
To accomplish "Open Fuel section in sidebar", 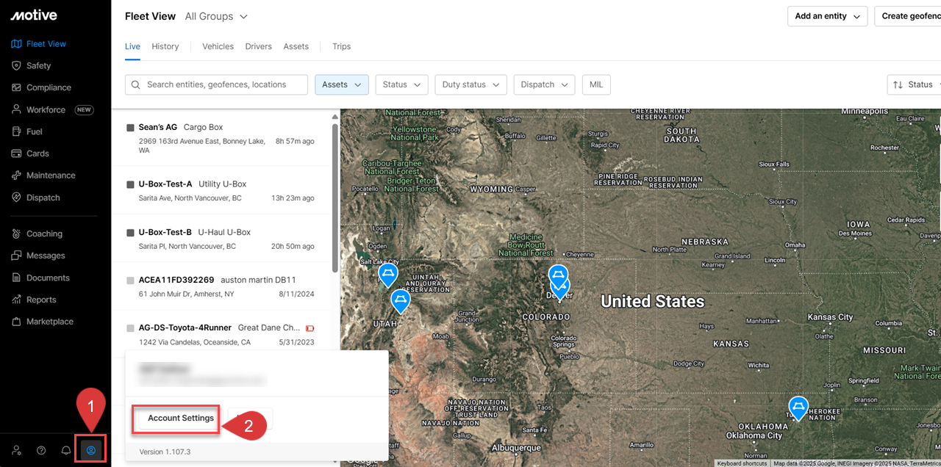I will coord(35,131).
